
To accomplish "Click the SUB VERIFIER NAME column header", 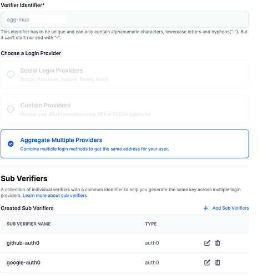I will click(28, 224).
